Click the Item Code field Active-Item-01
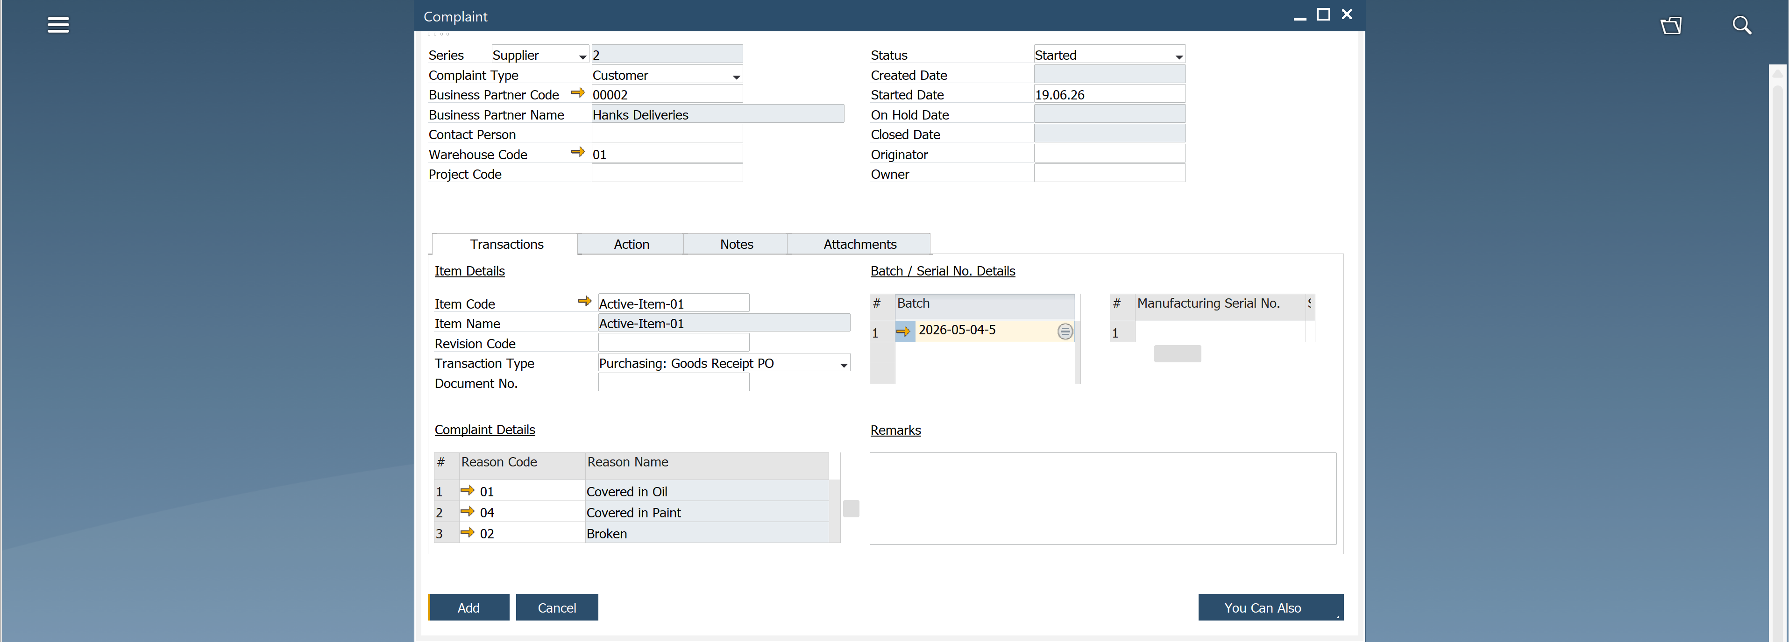 pyautogui.click(x=673, y=303)
